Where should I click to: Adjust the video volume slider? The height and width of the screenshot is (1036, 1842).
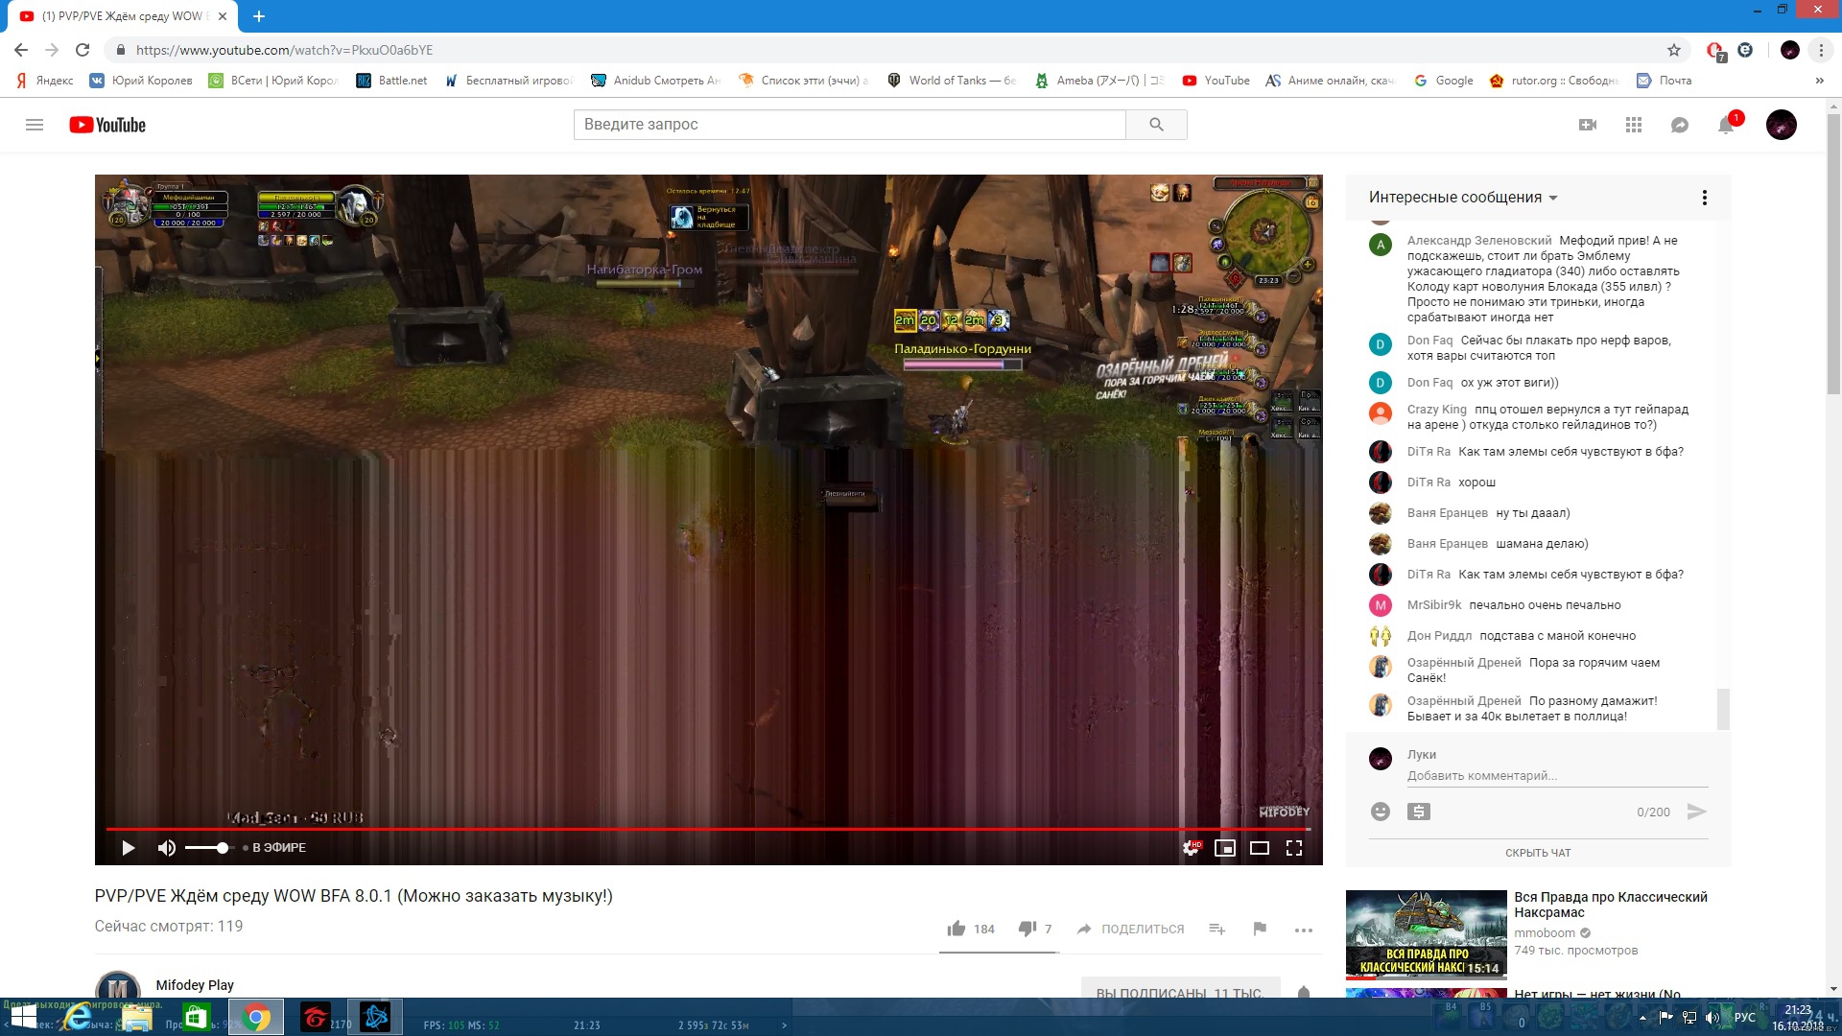(208, 848)
